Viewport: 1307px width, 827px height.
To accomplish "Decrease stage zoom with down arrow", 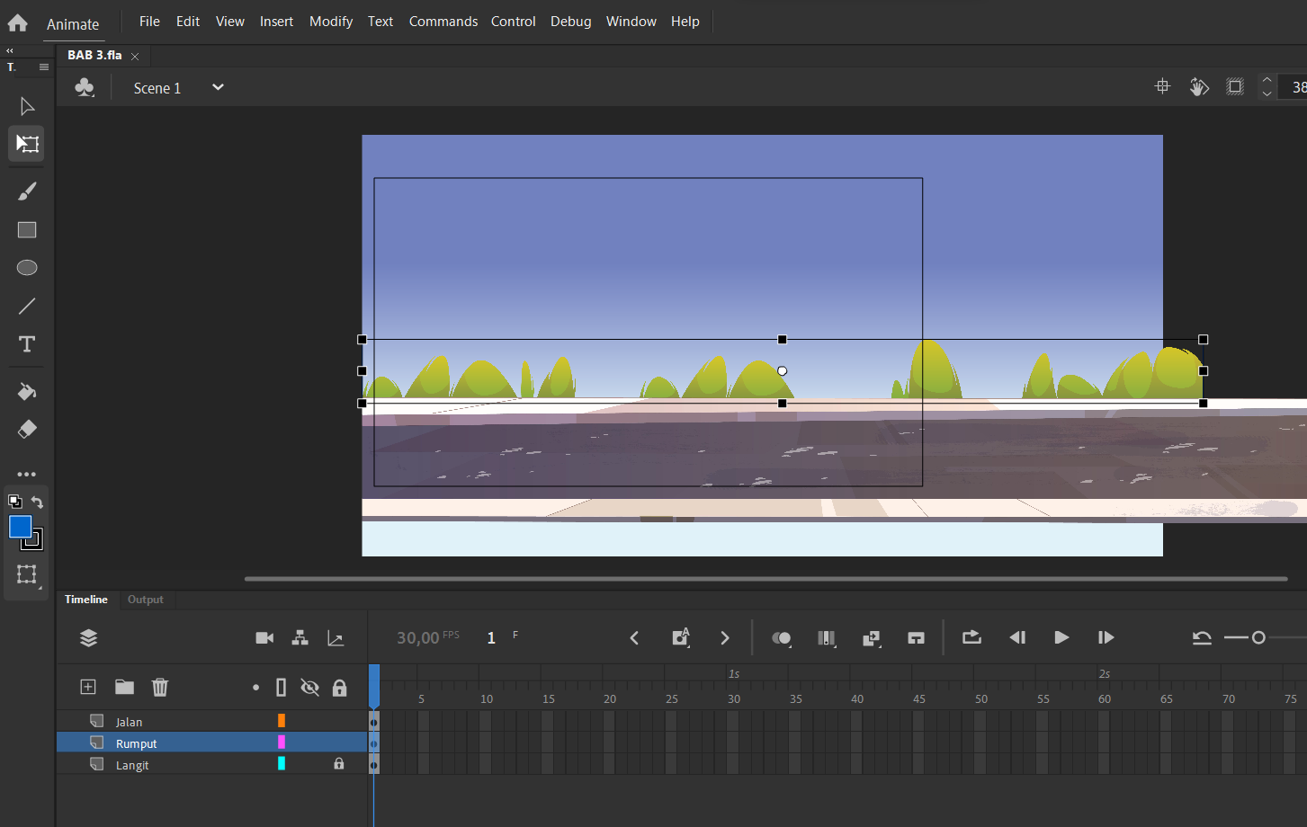I will (x=1267, y=93).
